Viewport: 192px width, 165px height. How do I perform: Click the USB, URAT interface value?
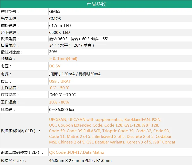click(x=60, y=81)
